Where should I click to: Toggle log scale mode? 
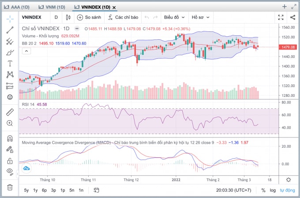273,190
